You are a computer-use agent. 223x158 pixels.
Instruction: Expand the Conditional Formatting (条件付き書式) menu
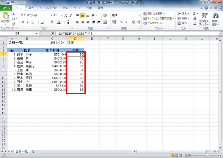point(154,14)
